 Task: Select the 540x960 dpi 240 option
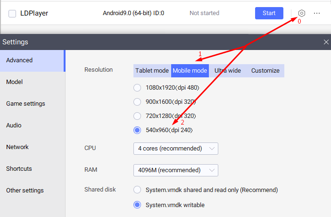tap(137, 130)
